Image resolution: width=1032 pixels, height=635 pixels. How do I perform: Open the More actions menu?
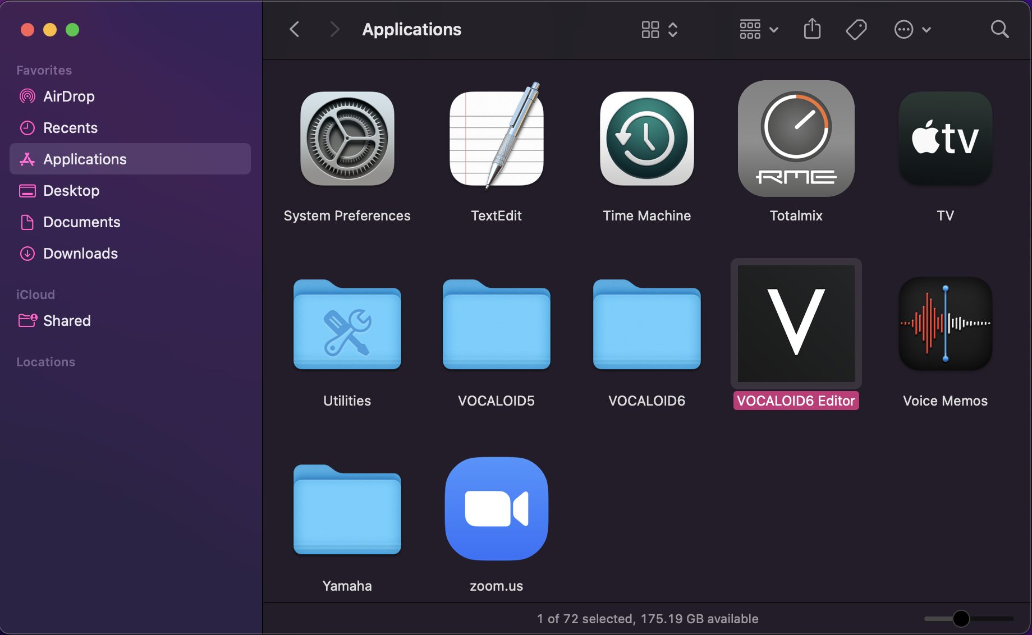pos(910,29)
